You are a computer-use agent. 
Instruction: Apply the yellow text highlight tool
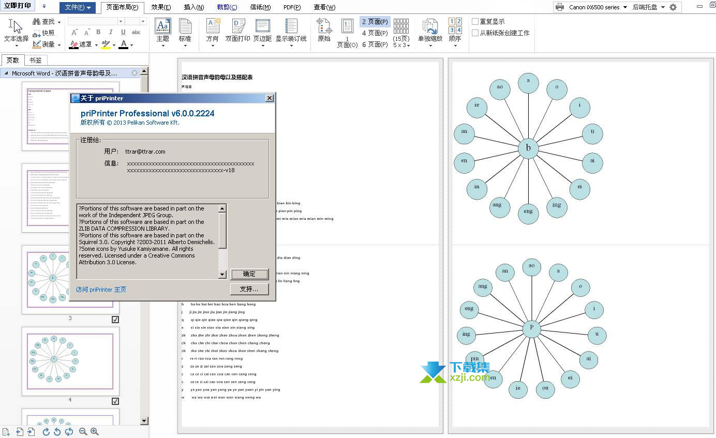tap(106, 44)
